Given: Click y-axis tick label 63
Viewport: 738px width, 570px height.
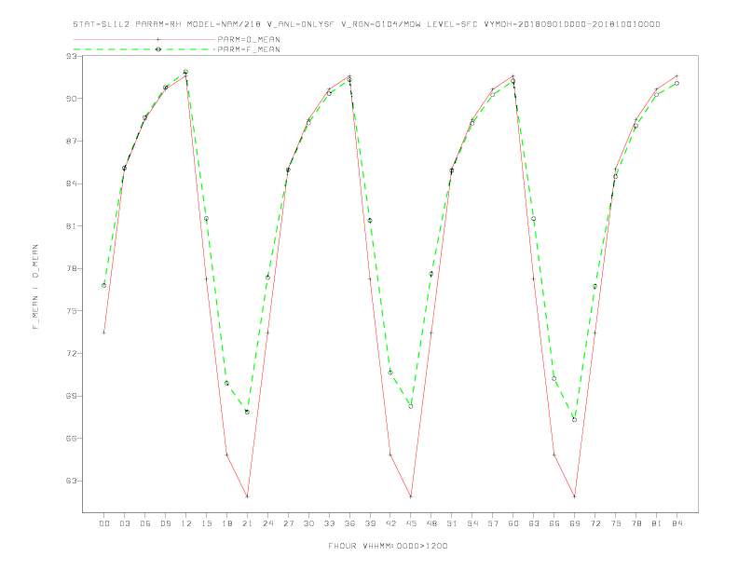Looking at the screenshot, I should point(72,482).
